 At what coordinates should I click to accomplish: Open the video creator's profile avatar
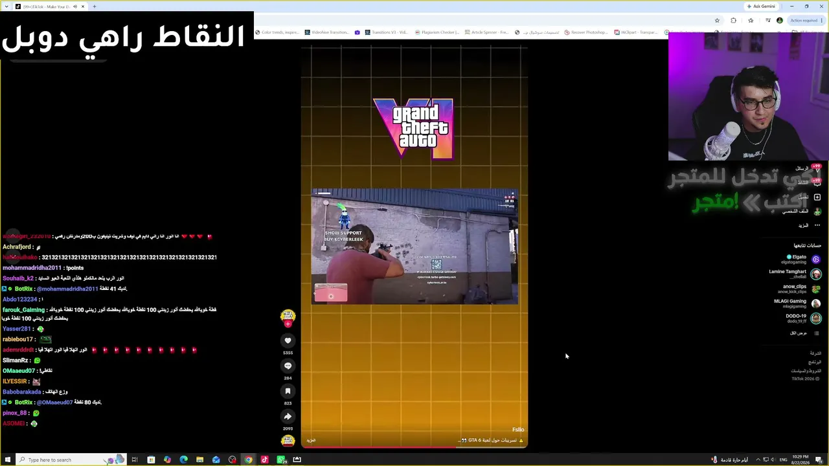click(x=288, y=316)
